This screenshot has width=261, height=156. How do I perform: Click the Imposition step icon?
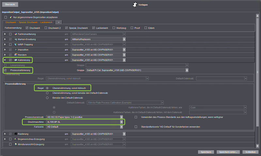pyautogui.click(x=15, y=50)
